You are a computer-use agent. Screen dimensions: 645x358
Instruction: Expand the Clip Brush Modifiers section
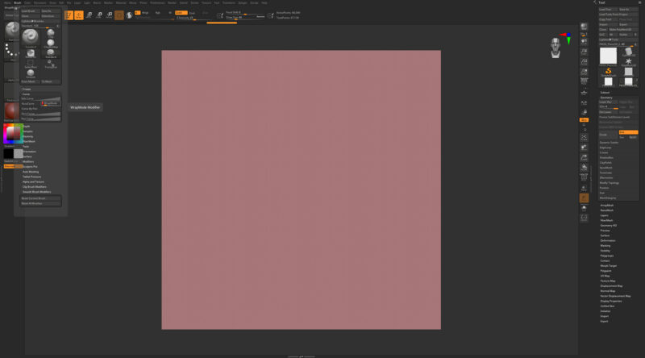35,187
